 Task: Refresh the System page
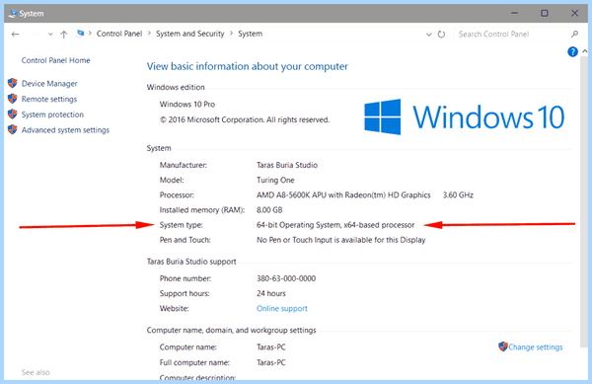pyautogui.click(x=441, y=35)
